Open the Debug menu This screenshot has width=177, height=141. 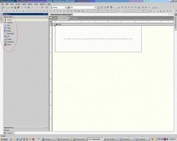(x=30, y=4)
